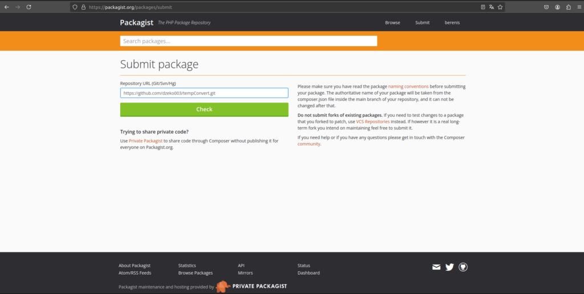Reload the page with the refresh icon
The height and width of the screenshot is (294, 584).
29,7
